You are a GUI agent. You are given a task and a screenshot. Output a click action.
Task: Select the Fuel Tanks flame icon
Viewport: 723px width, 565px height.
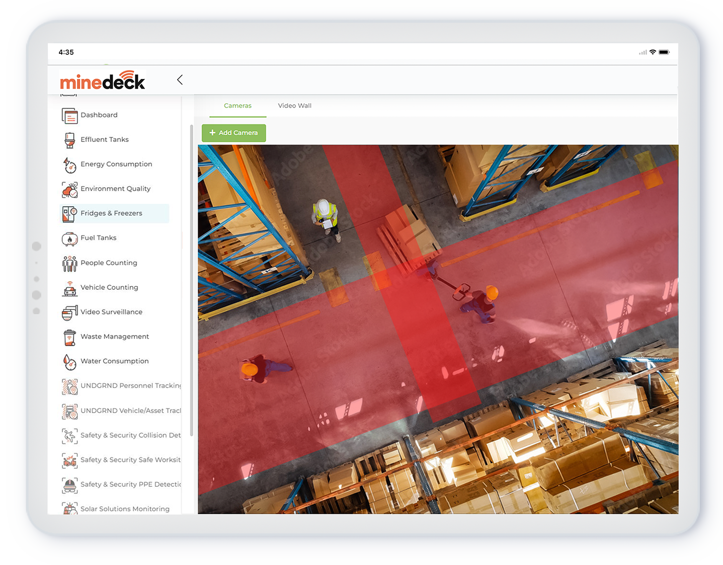[x=69, y=238]
